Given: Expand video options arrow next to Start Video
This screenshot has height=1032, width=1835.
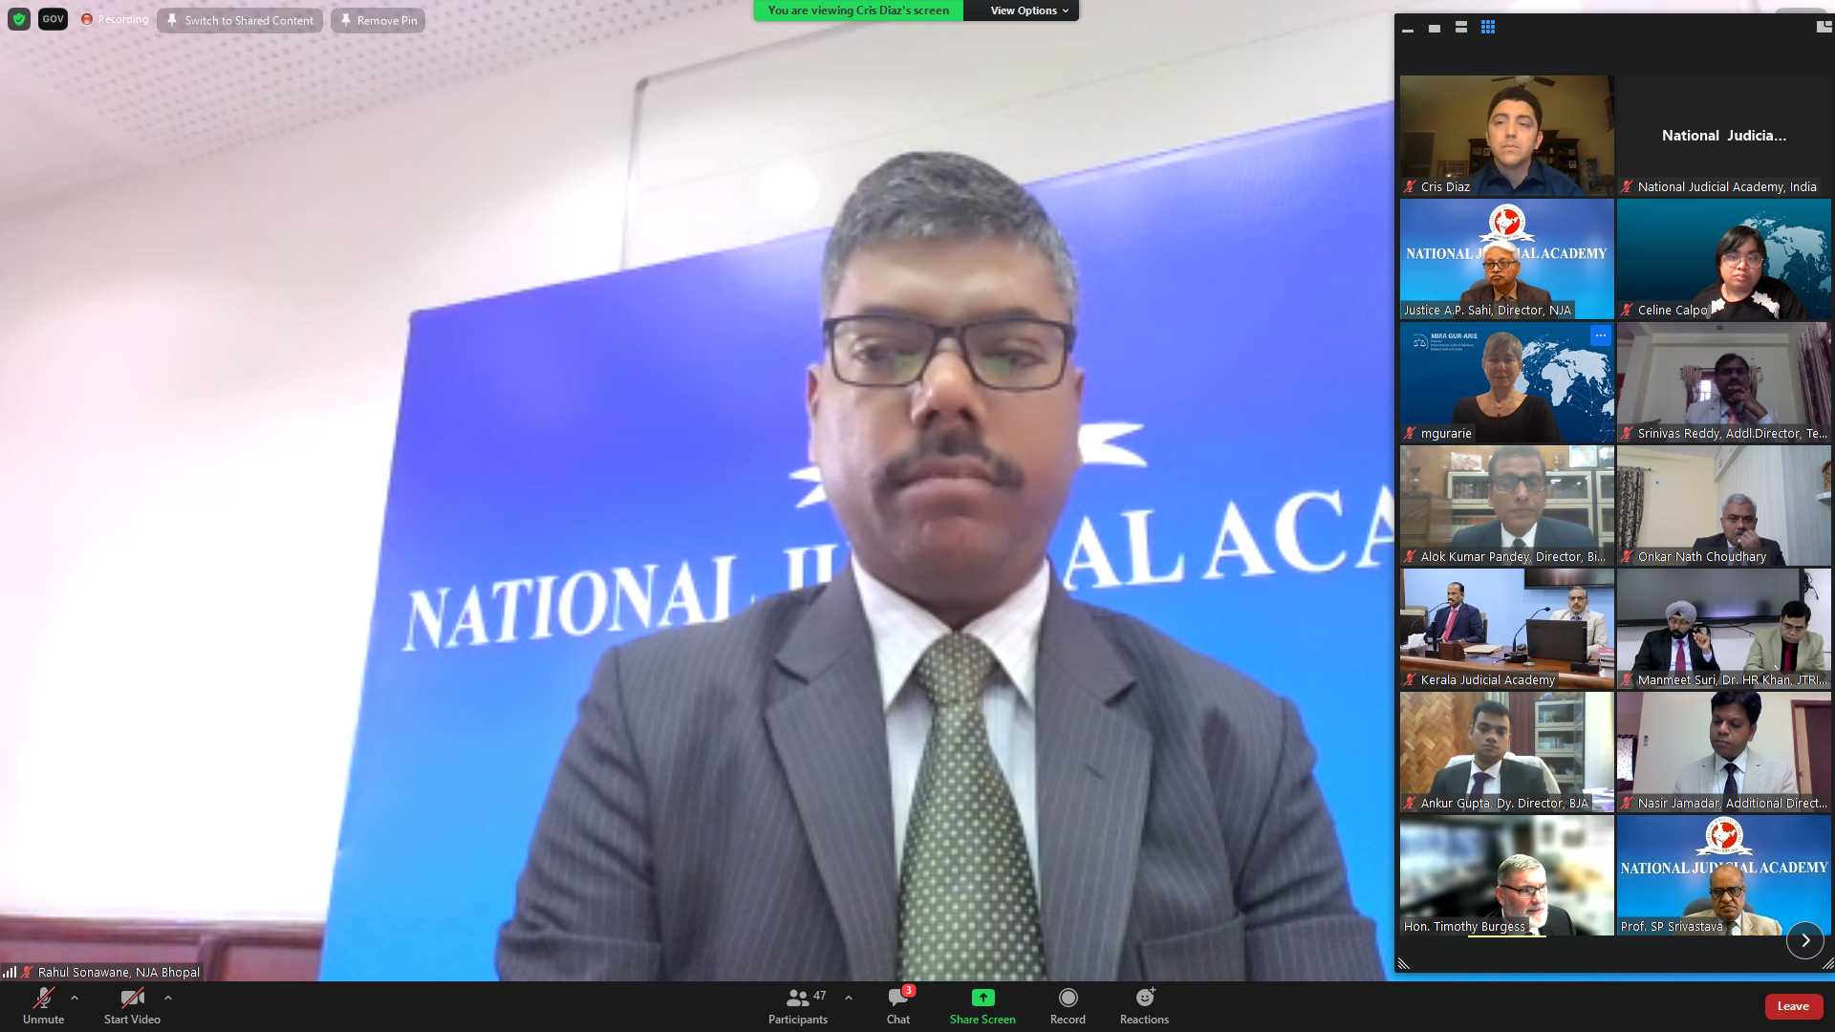Looking at the screenshot, I should point(168,998).
